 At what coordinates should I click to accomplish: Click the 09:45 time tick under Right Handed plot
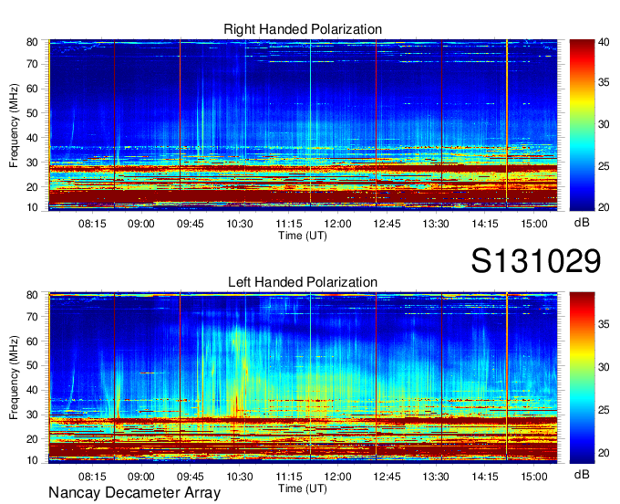coord(191,224)
